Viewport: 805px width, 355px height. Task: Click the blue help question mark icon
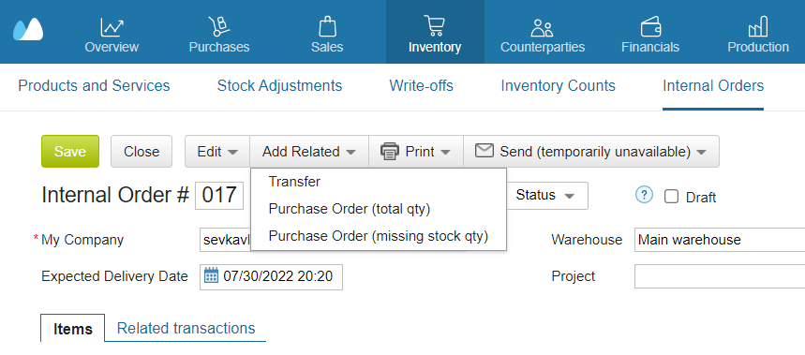(x=644, y=195)
